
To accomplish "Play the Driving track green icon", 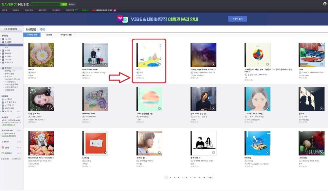I will tap(246, 161).
